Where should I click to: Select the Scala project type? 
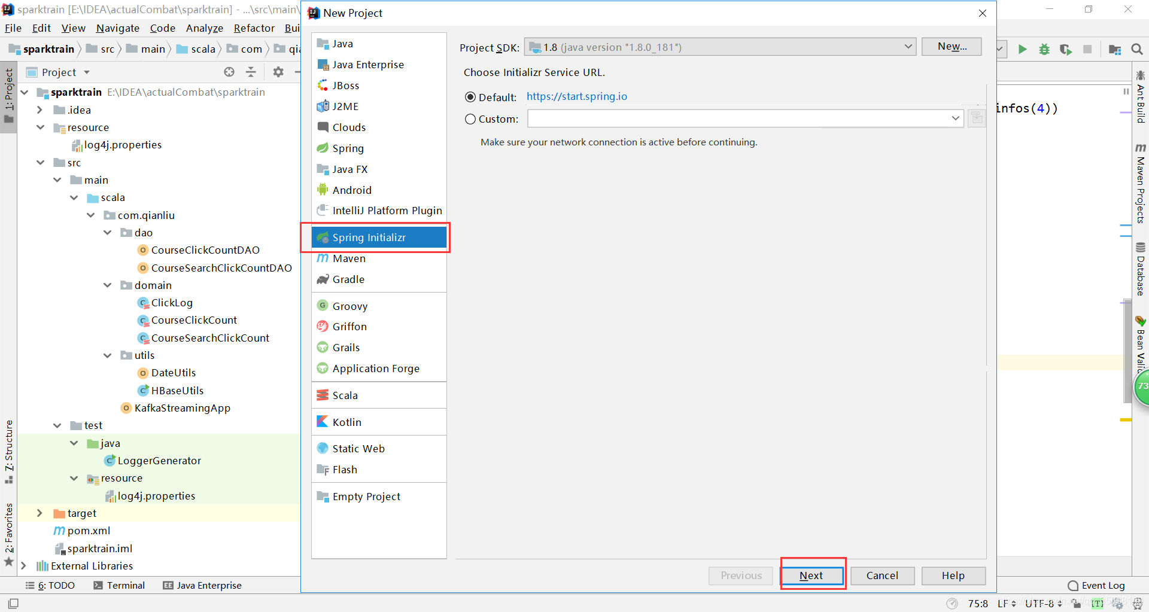pyautogui.click(x=379, y=395)
